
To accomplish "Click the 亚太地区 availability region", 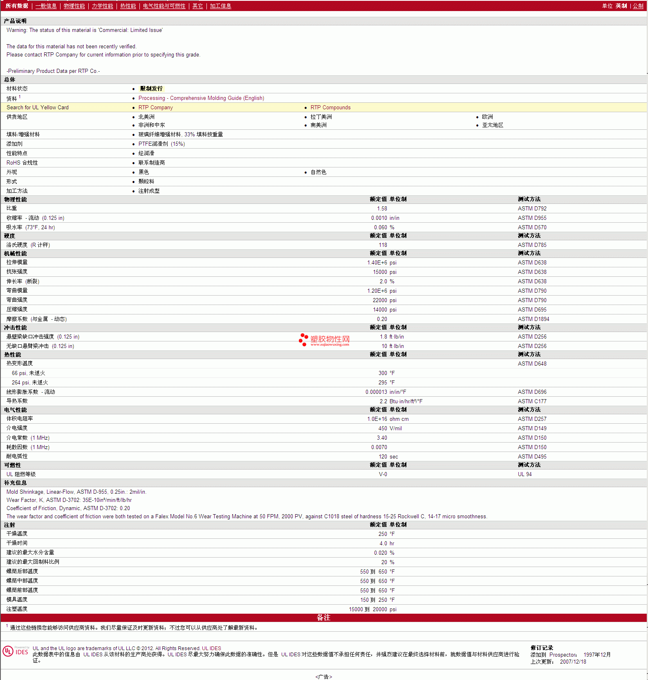I will (x=493, y=125).
